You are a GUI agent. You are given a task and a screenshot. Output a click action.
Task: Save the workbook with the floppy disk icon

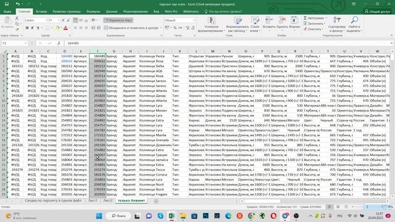(7, 4)
